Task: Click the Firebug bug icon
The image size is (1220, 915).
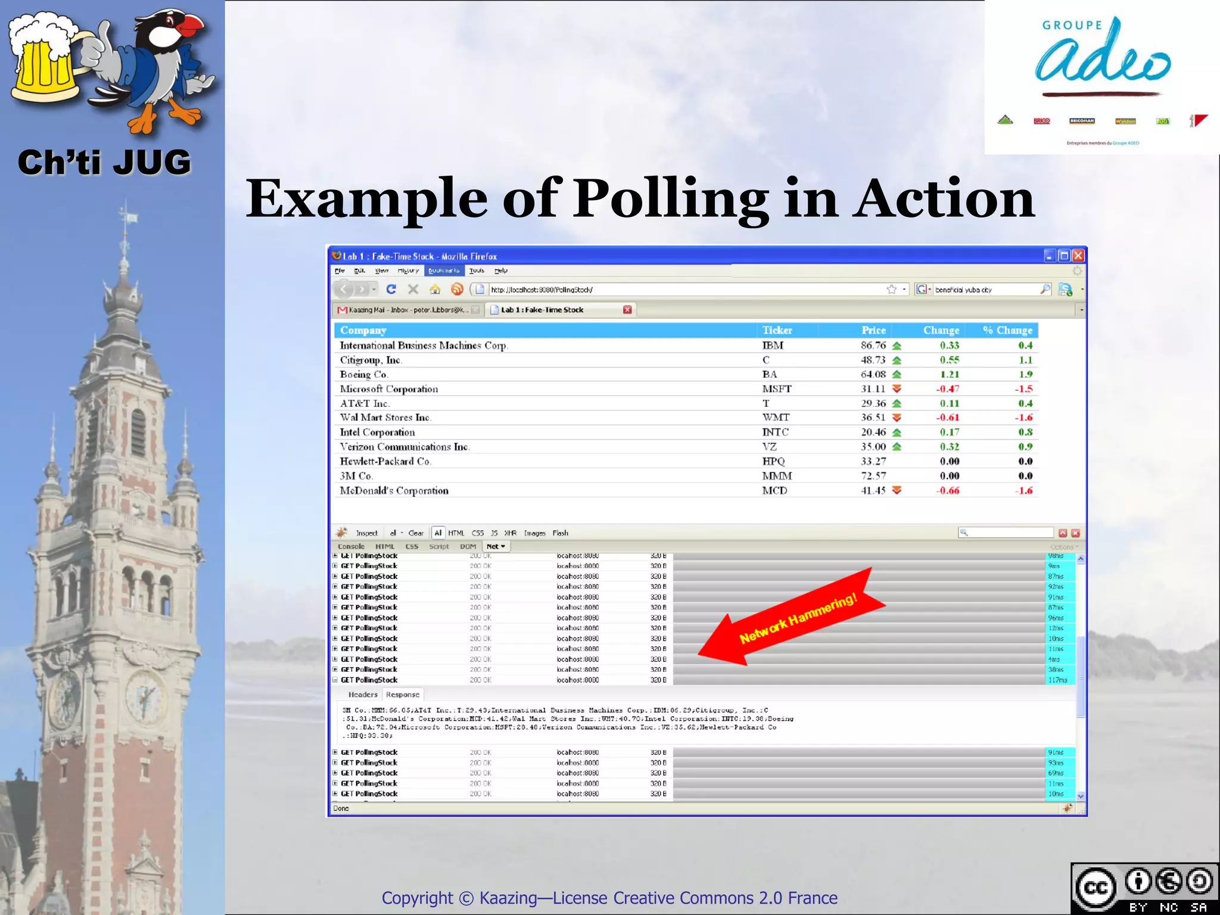Action: coord(342,533)
